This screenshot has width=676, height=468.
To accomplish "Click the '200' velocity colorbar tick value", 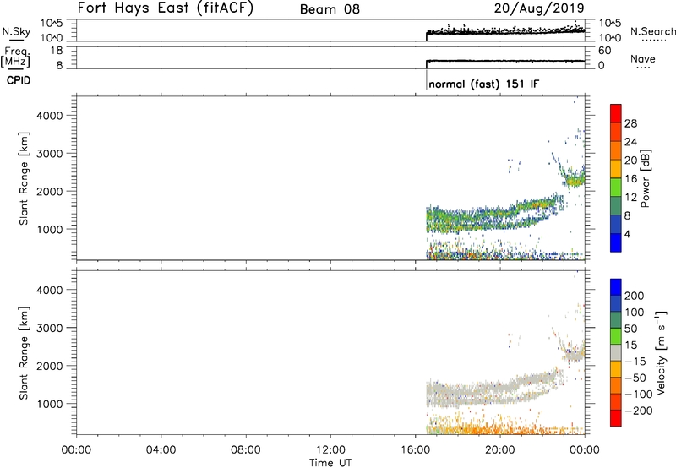I will 635,296.
